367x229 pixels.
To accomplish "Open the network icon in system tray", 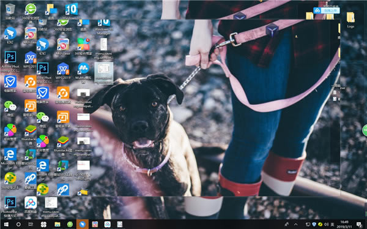I will [308, 225].
